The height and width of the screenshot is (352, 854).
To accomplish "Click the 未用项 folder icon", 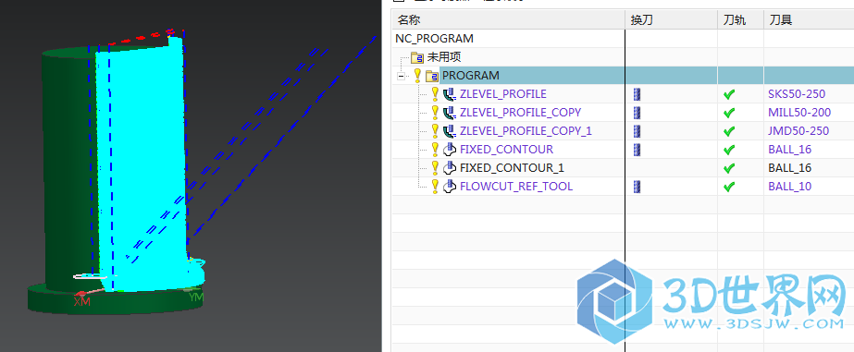I will [x=417, y=57].
